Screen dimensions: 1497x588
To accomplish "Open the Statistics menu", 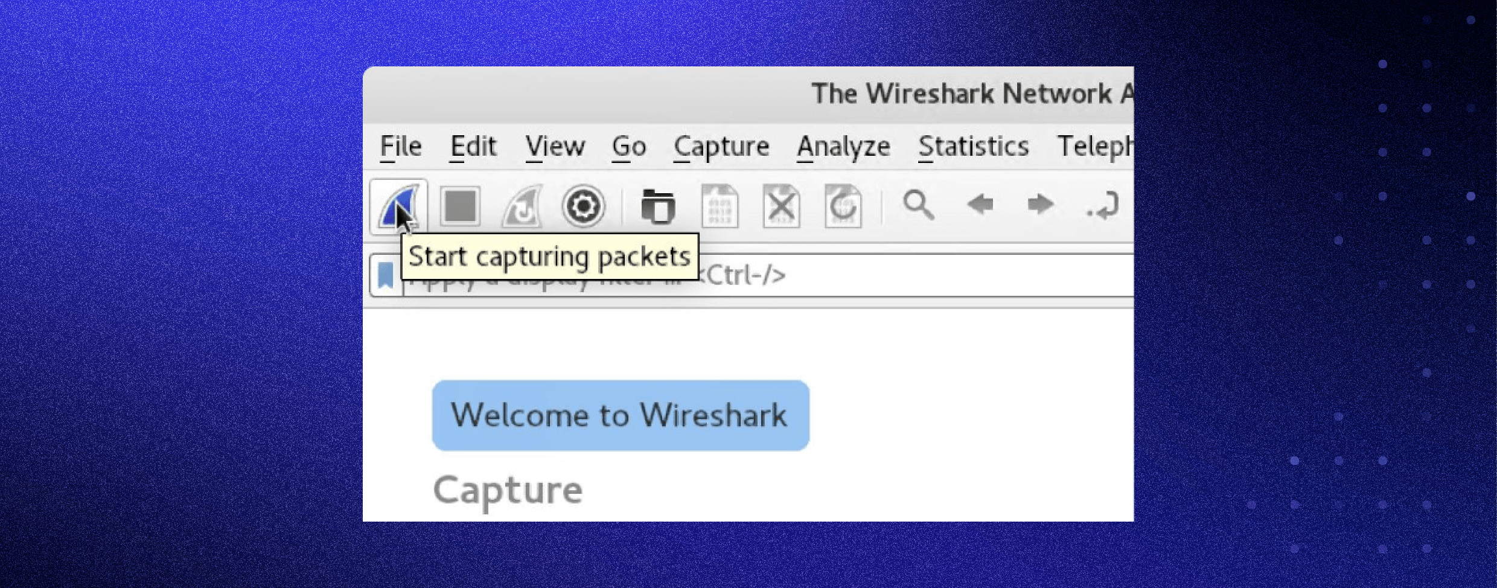I will tap(974, 147).
